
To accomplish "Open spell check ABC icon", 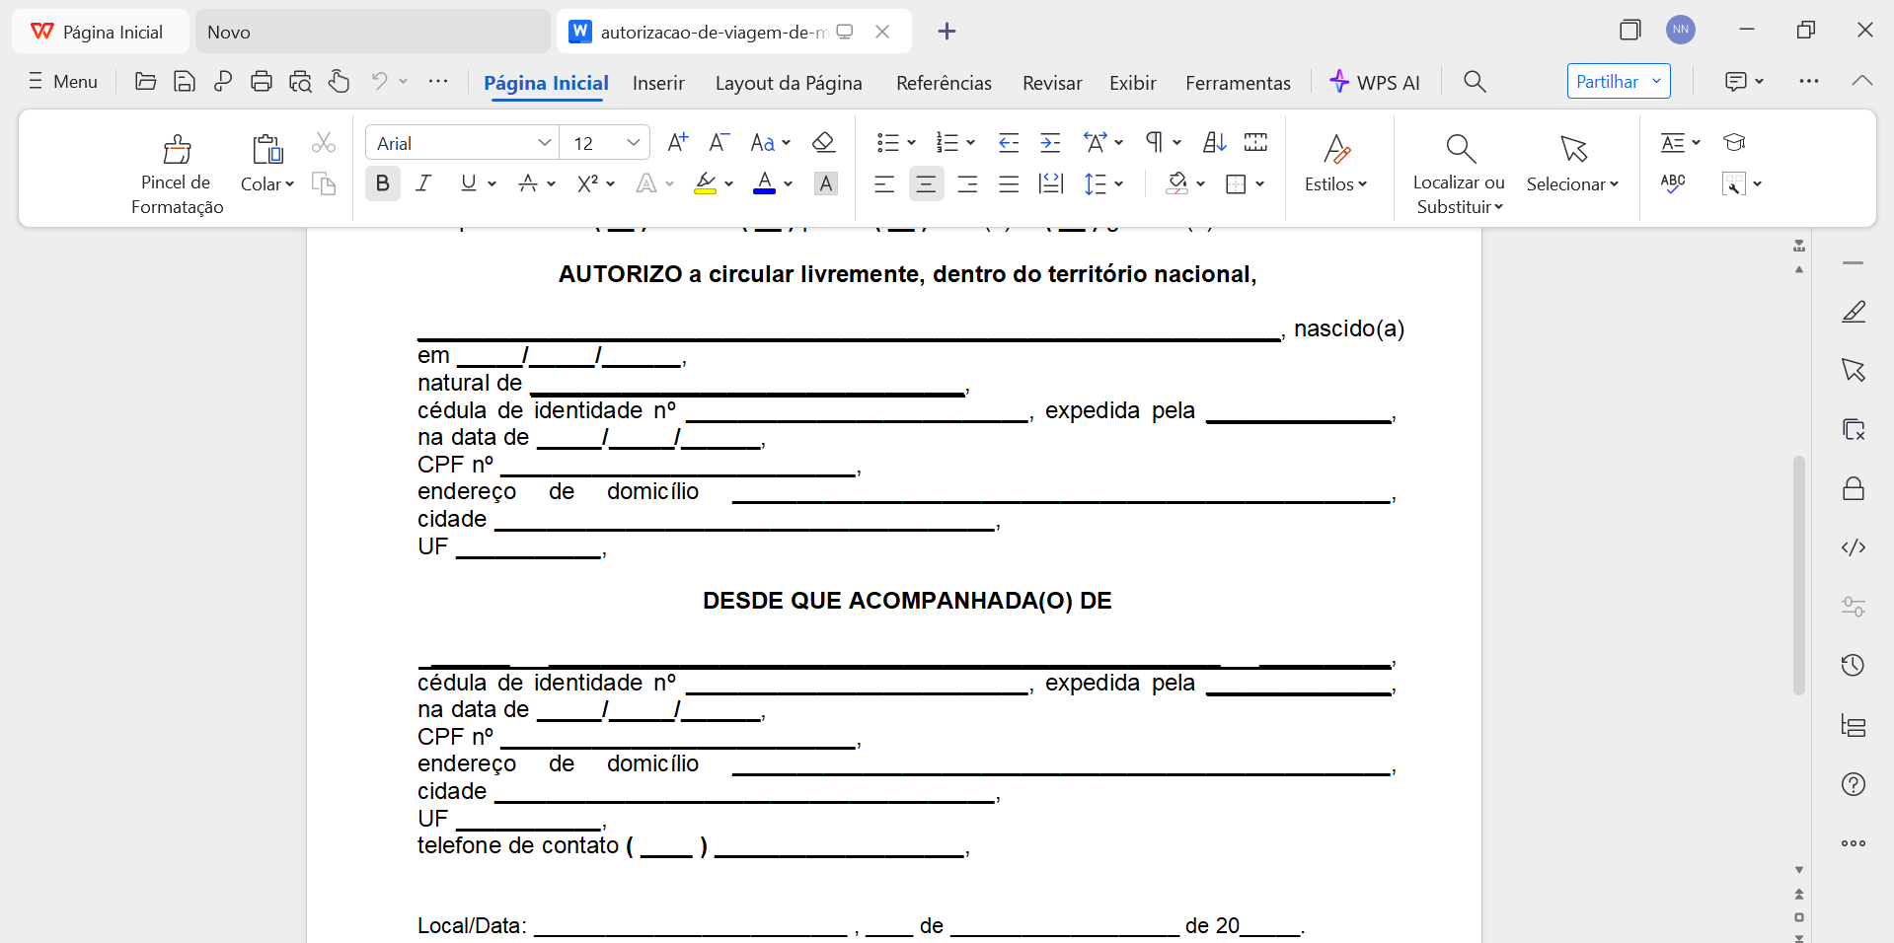I will click(x=1673, y=183).
